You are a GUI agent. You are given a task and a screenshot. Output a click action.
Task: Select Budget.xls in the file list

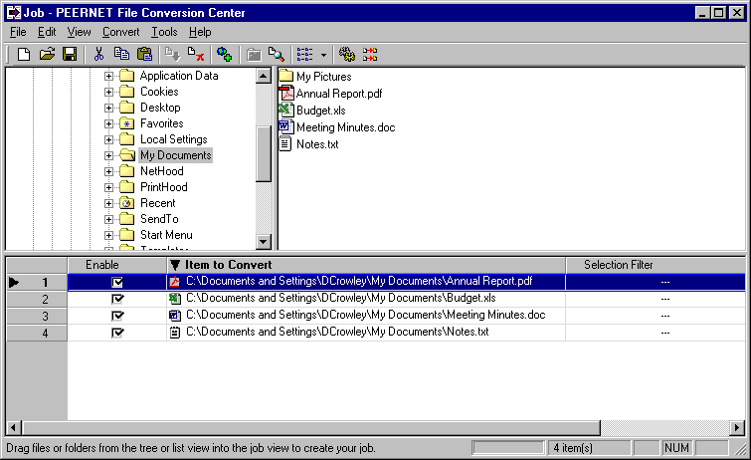(320, 111)
